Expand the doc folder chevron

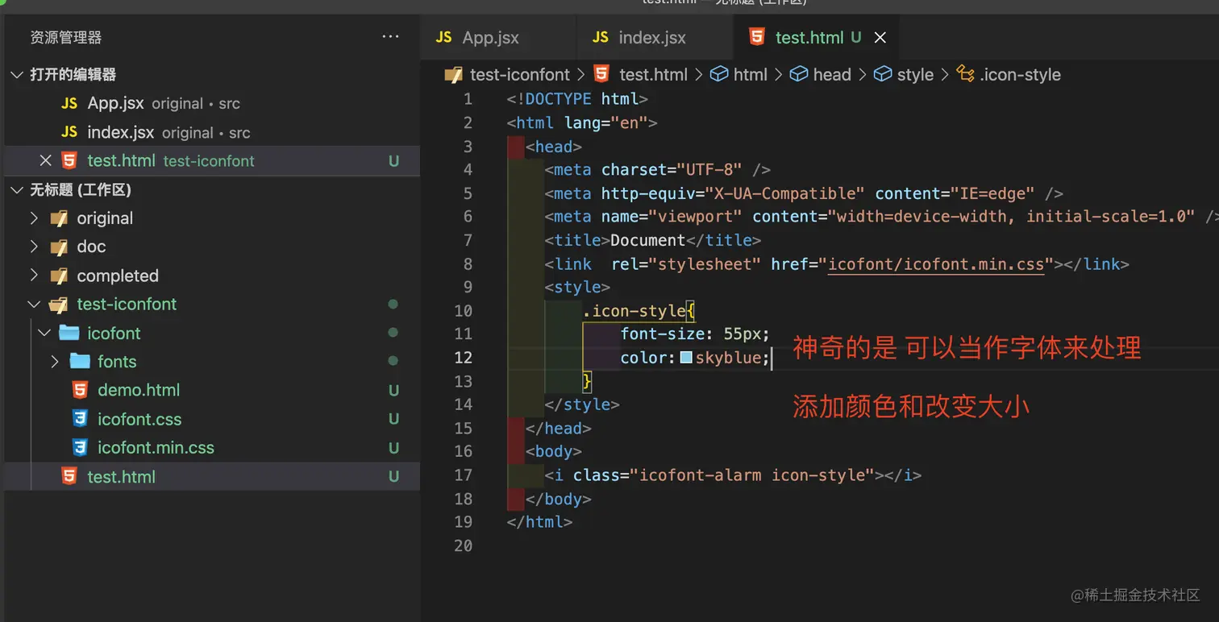(x=34, y=247)
